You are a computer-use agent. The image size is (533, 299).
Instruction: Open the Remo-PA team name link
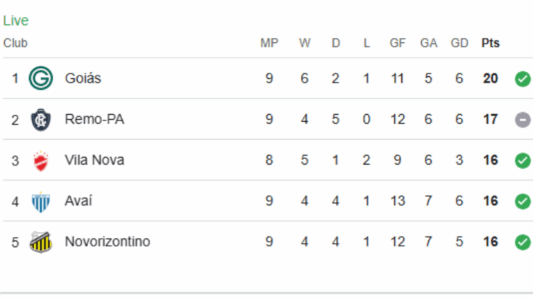[x=94, y=119]
